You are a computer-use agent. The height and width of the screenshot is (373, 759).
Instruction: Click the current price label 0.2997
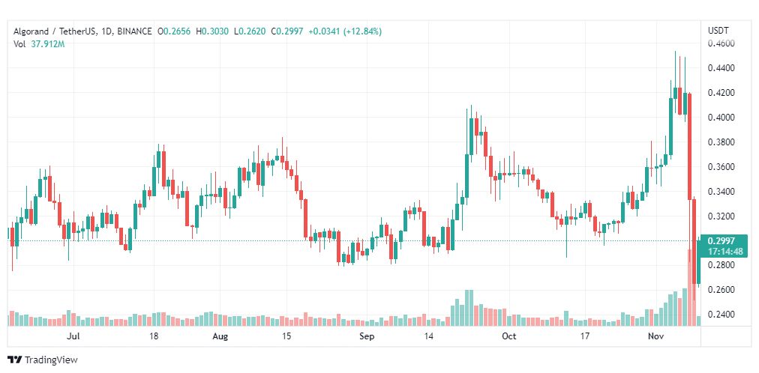(x=721, y=241)
